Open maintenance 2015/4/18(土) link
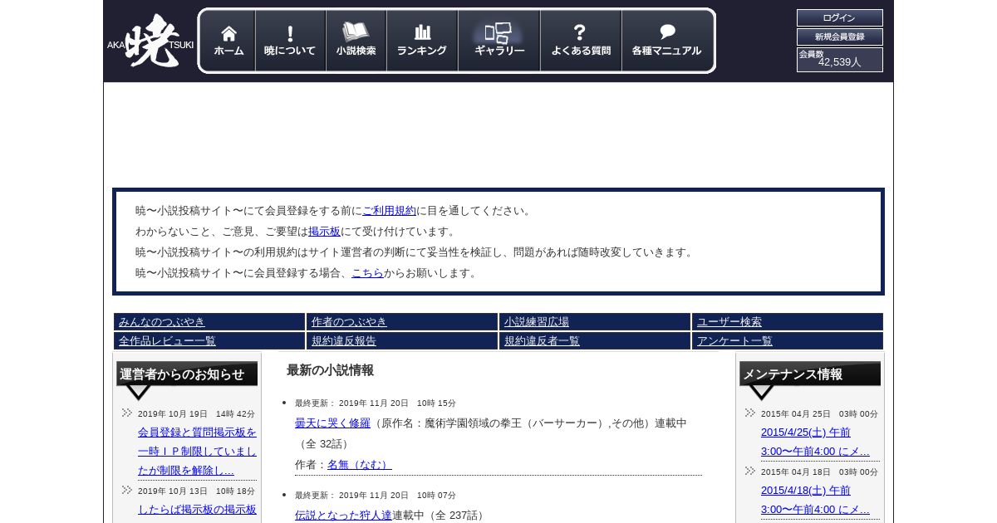The height and width of the screenshot is (523, 997). coord(815,500)
